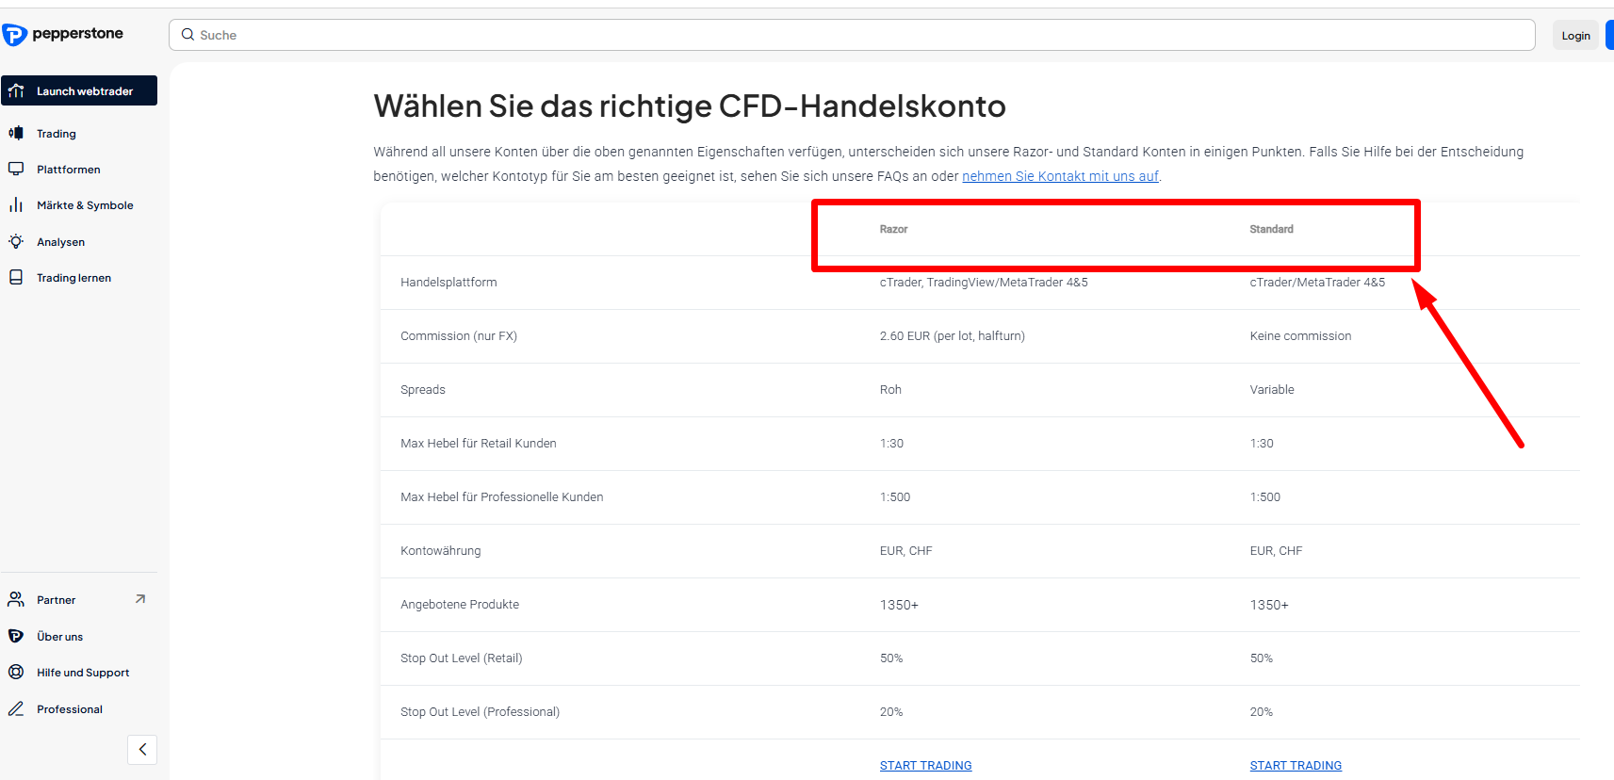Click the Stop Out Level (Retail) label
Screen dimensions: 1614x780
click(462, 658)
